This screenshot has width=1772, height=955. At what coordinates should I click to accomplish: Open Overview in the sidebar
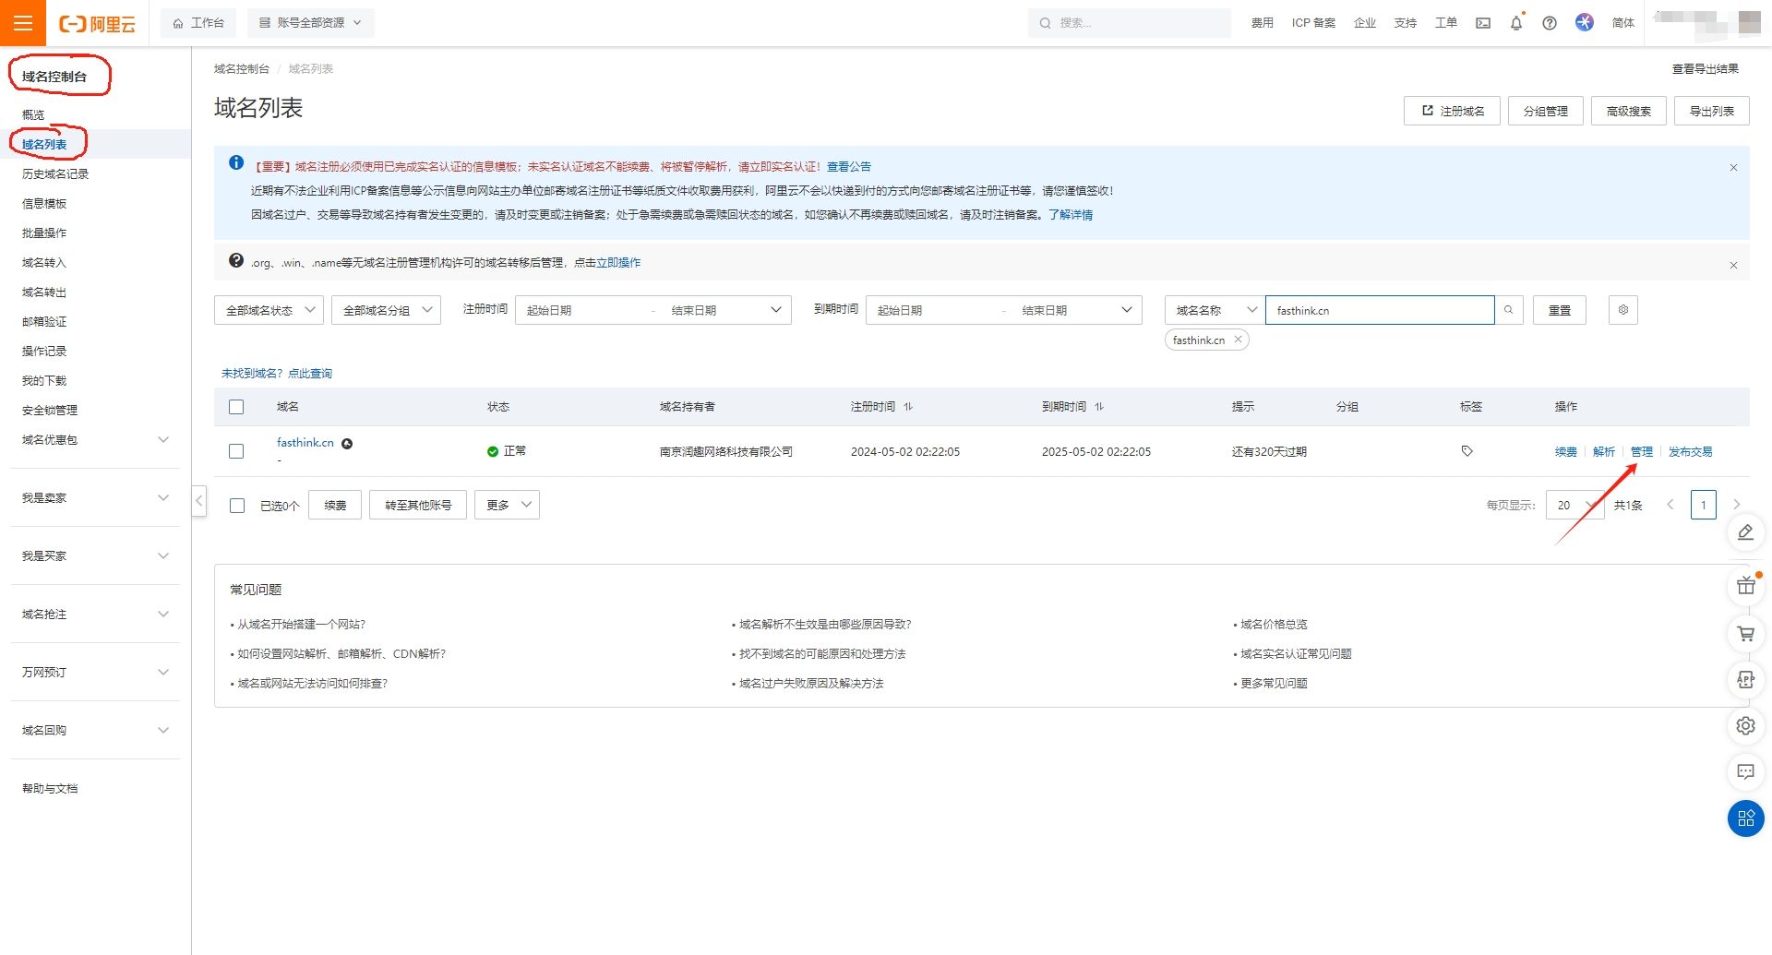[33, 115]
